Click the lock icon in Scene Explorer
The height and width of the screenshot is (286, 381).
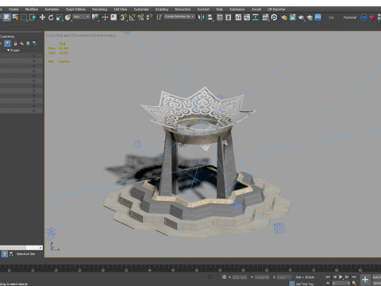(15, 44)
